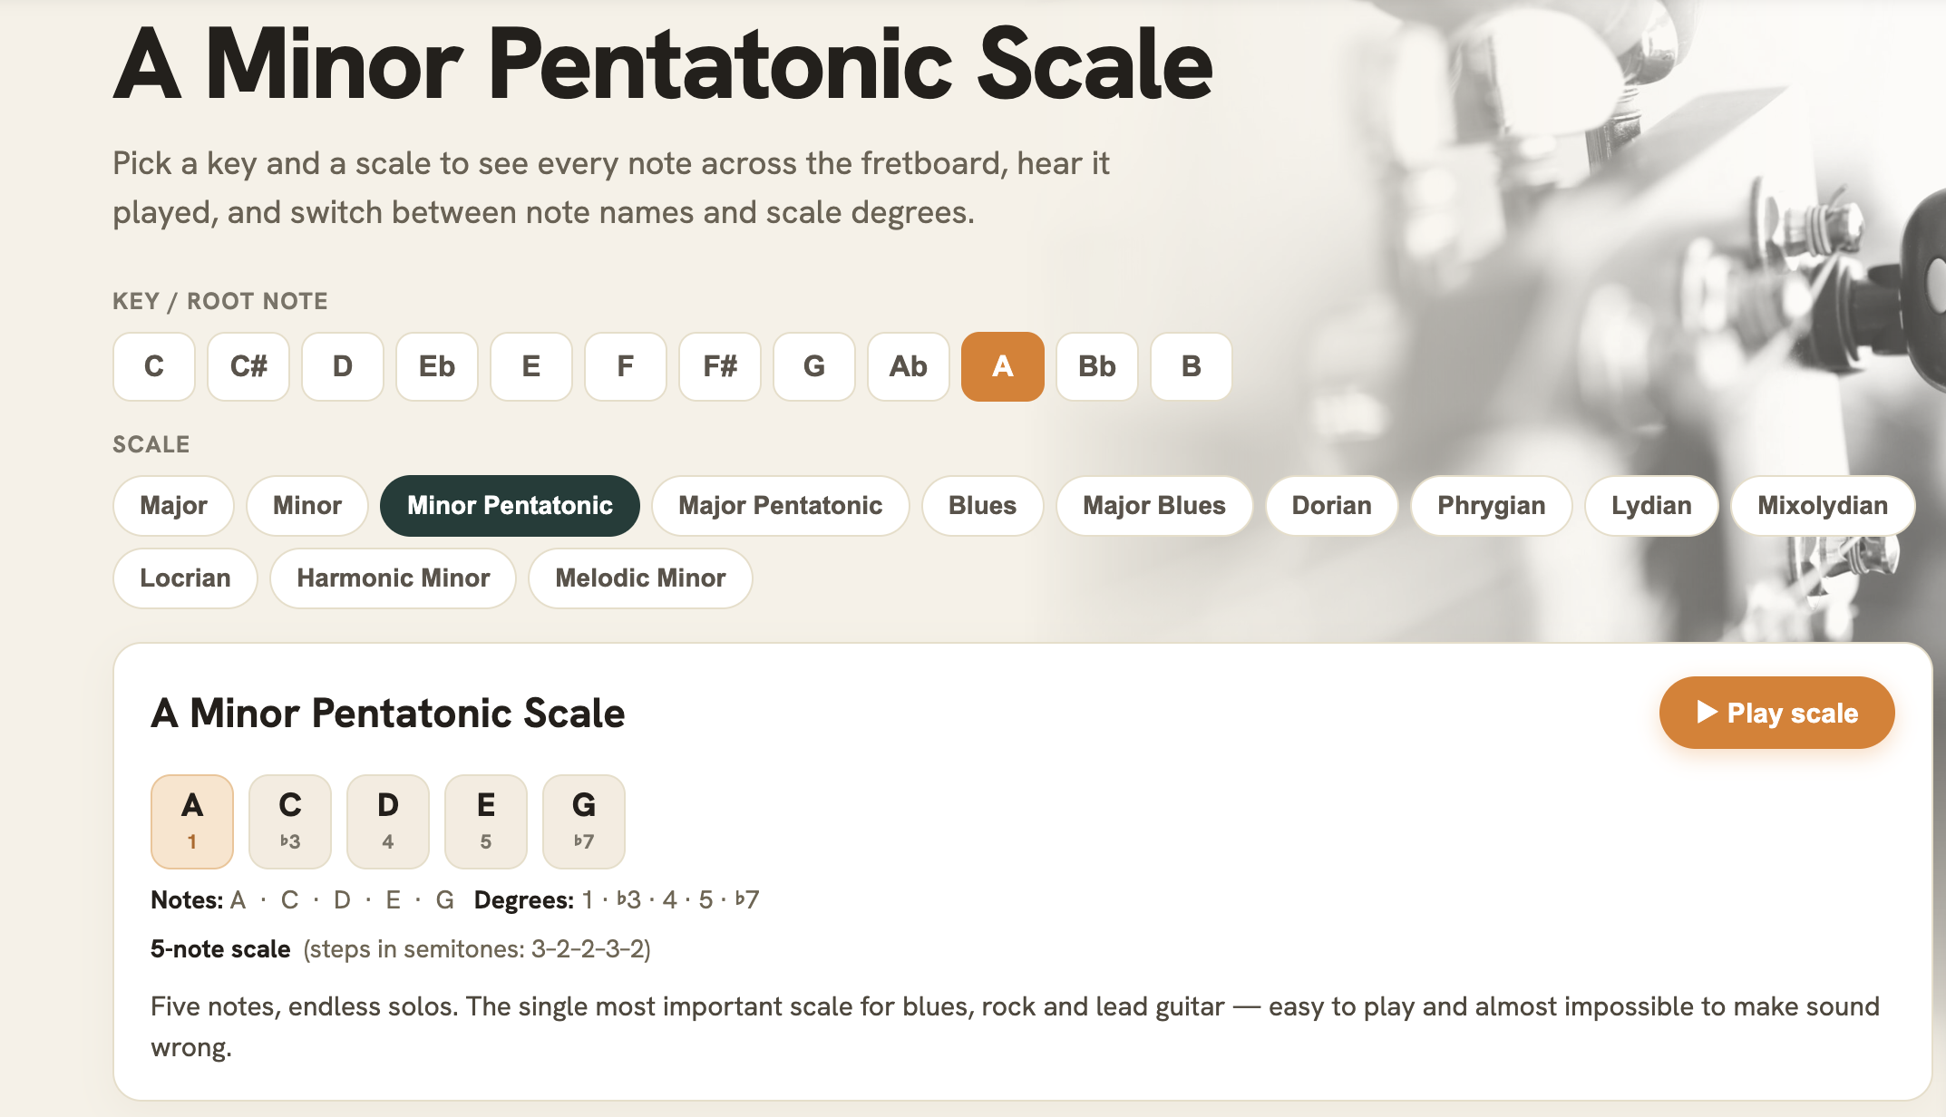Select the Phrygian mode
Image resolution: width=1946 pixels, height=1117 pixels.
pos(1492,506)
